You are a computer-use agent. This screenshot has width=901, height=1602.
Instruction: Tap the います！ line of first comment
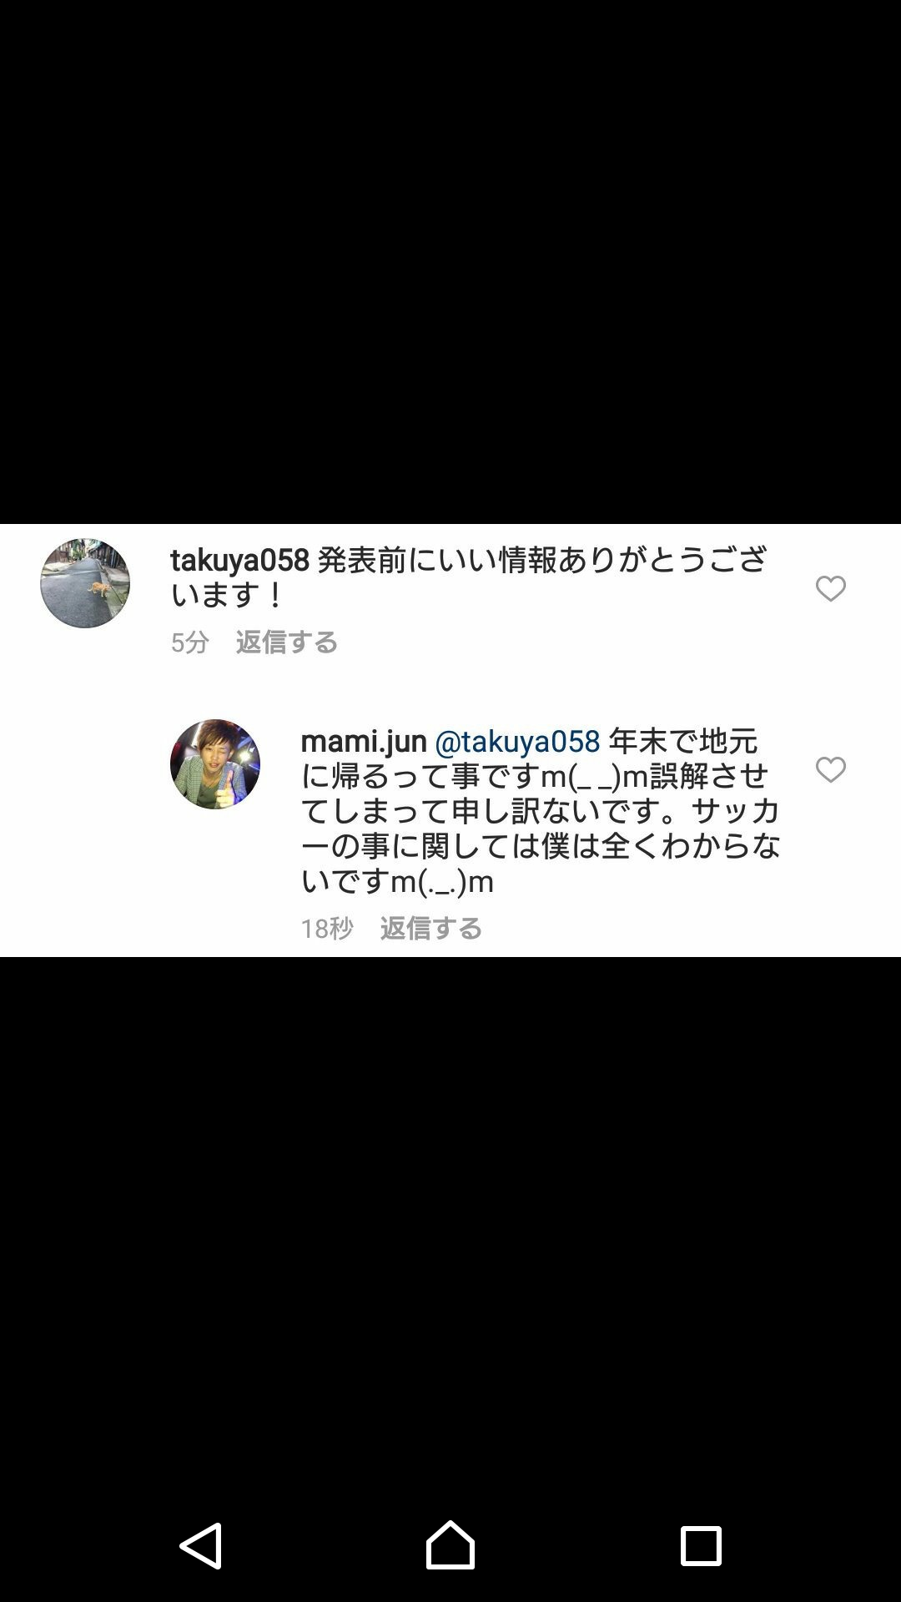227,595
